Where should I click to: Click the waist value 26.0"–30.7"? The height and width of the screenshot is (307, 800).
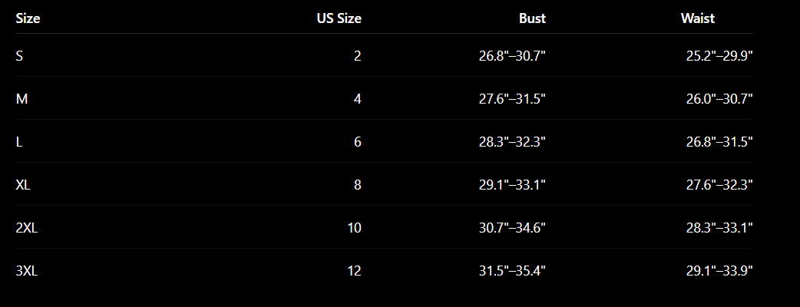[x=719, y=98]
